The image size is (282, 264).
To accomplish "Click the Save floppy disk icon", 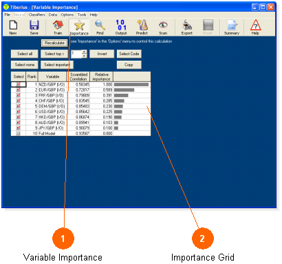I will (x=34, y=25).
